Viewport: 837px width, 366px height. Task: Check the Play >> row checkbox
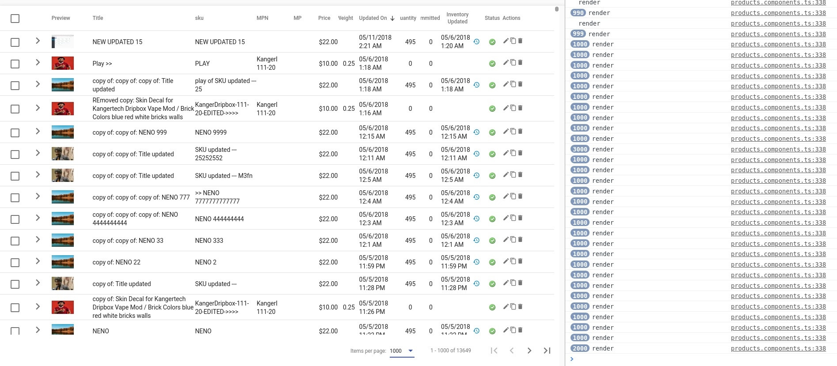click(15, 64)
